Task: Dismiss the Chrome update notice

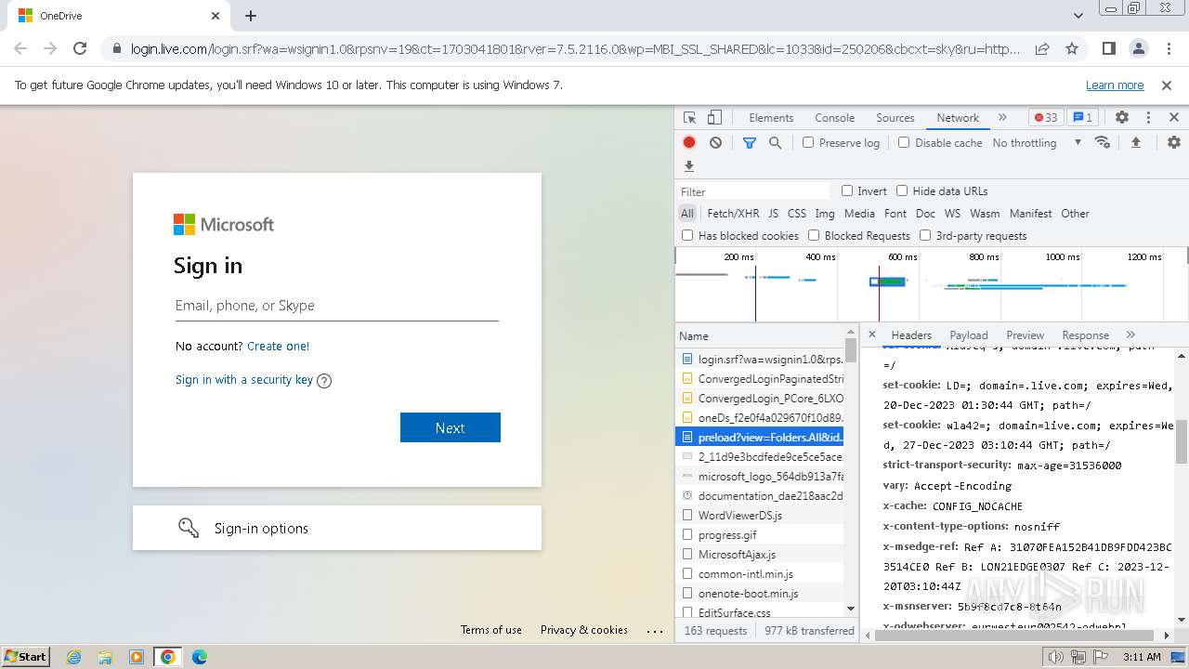Action: 1167,85
